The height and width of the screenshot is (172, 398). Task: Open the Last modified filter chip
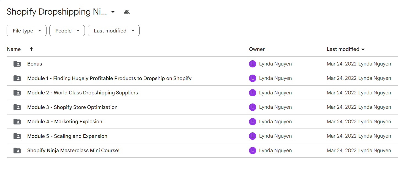[114, 31]
